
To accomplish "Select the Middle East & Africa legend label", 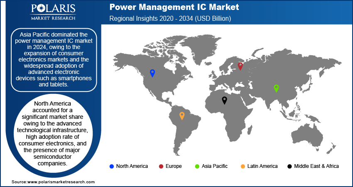I will [316, 166].
